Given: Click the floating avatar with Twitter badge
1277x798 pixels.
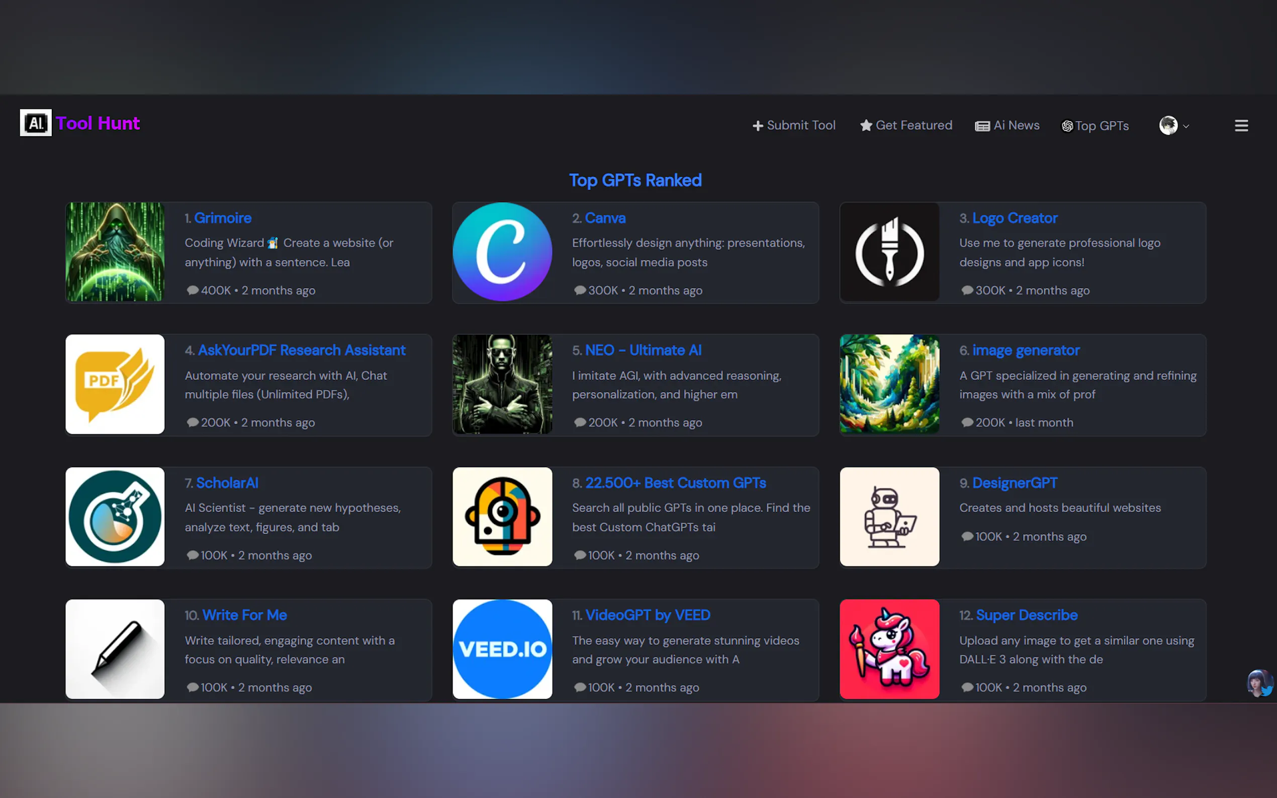Looking at the screenshot, I should pos(1260,683).
